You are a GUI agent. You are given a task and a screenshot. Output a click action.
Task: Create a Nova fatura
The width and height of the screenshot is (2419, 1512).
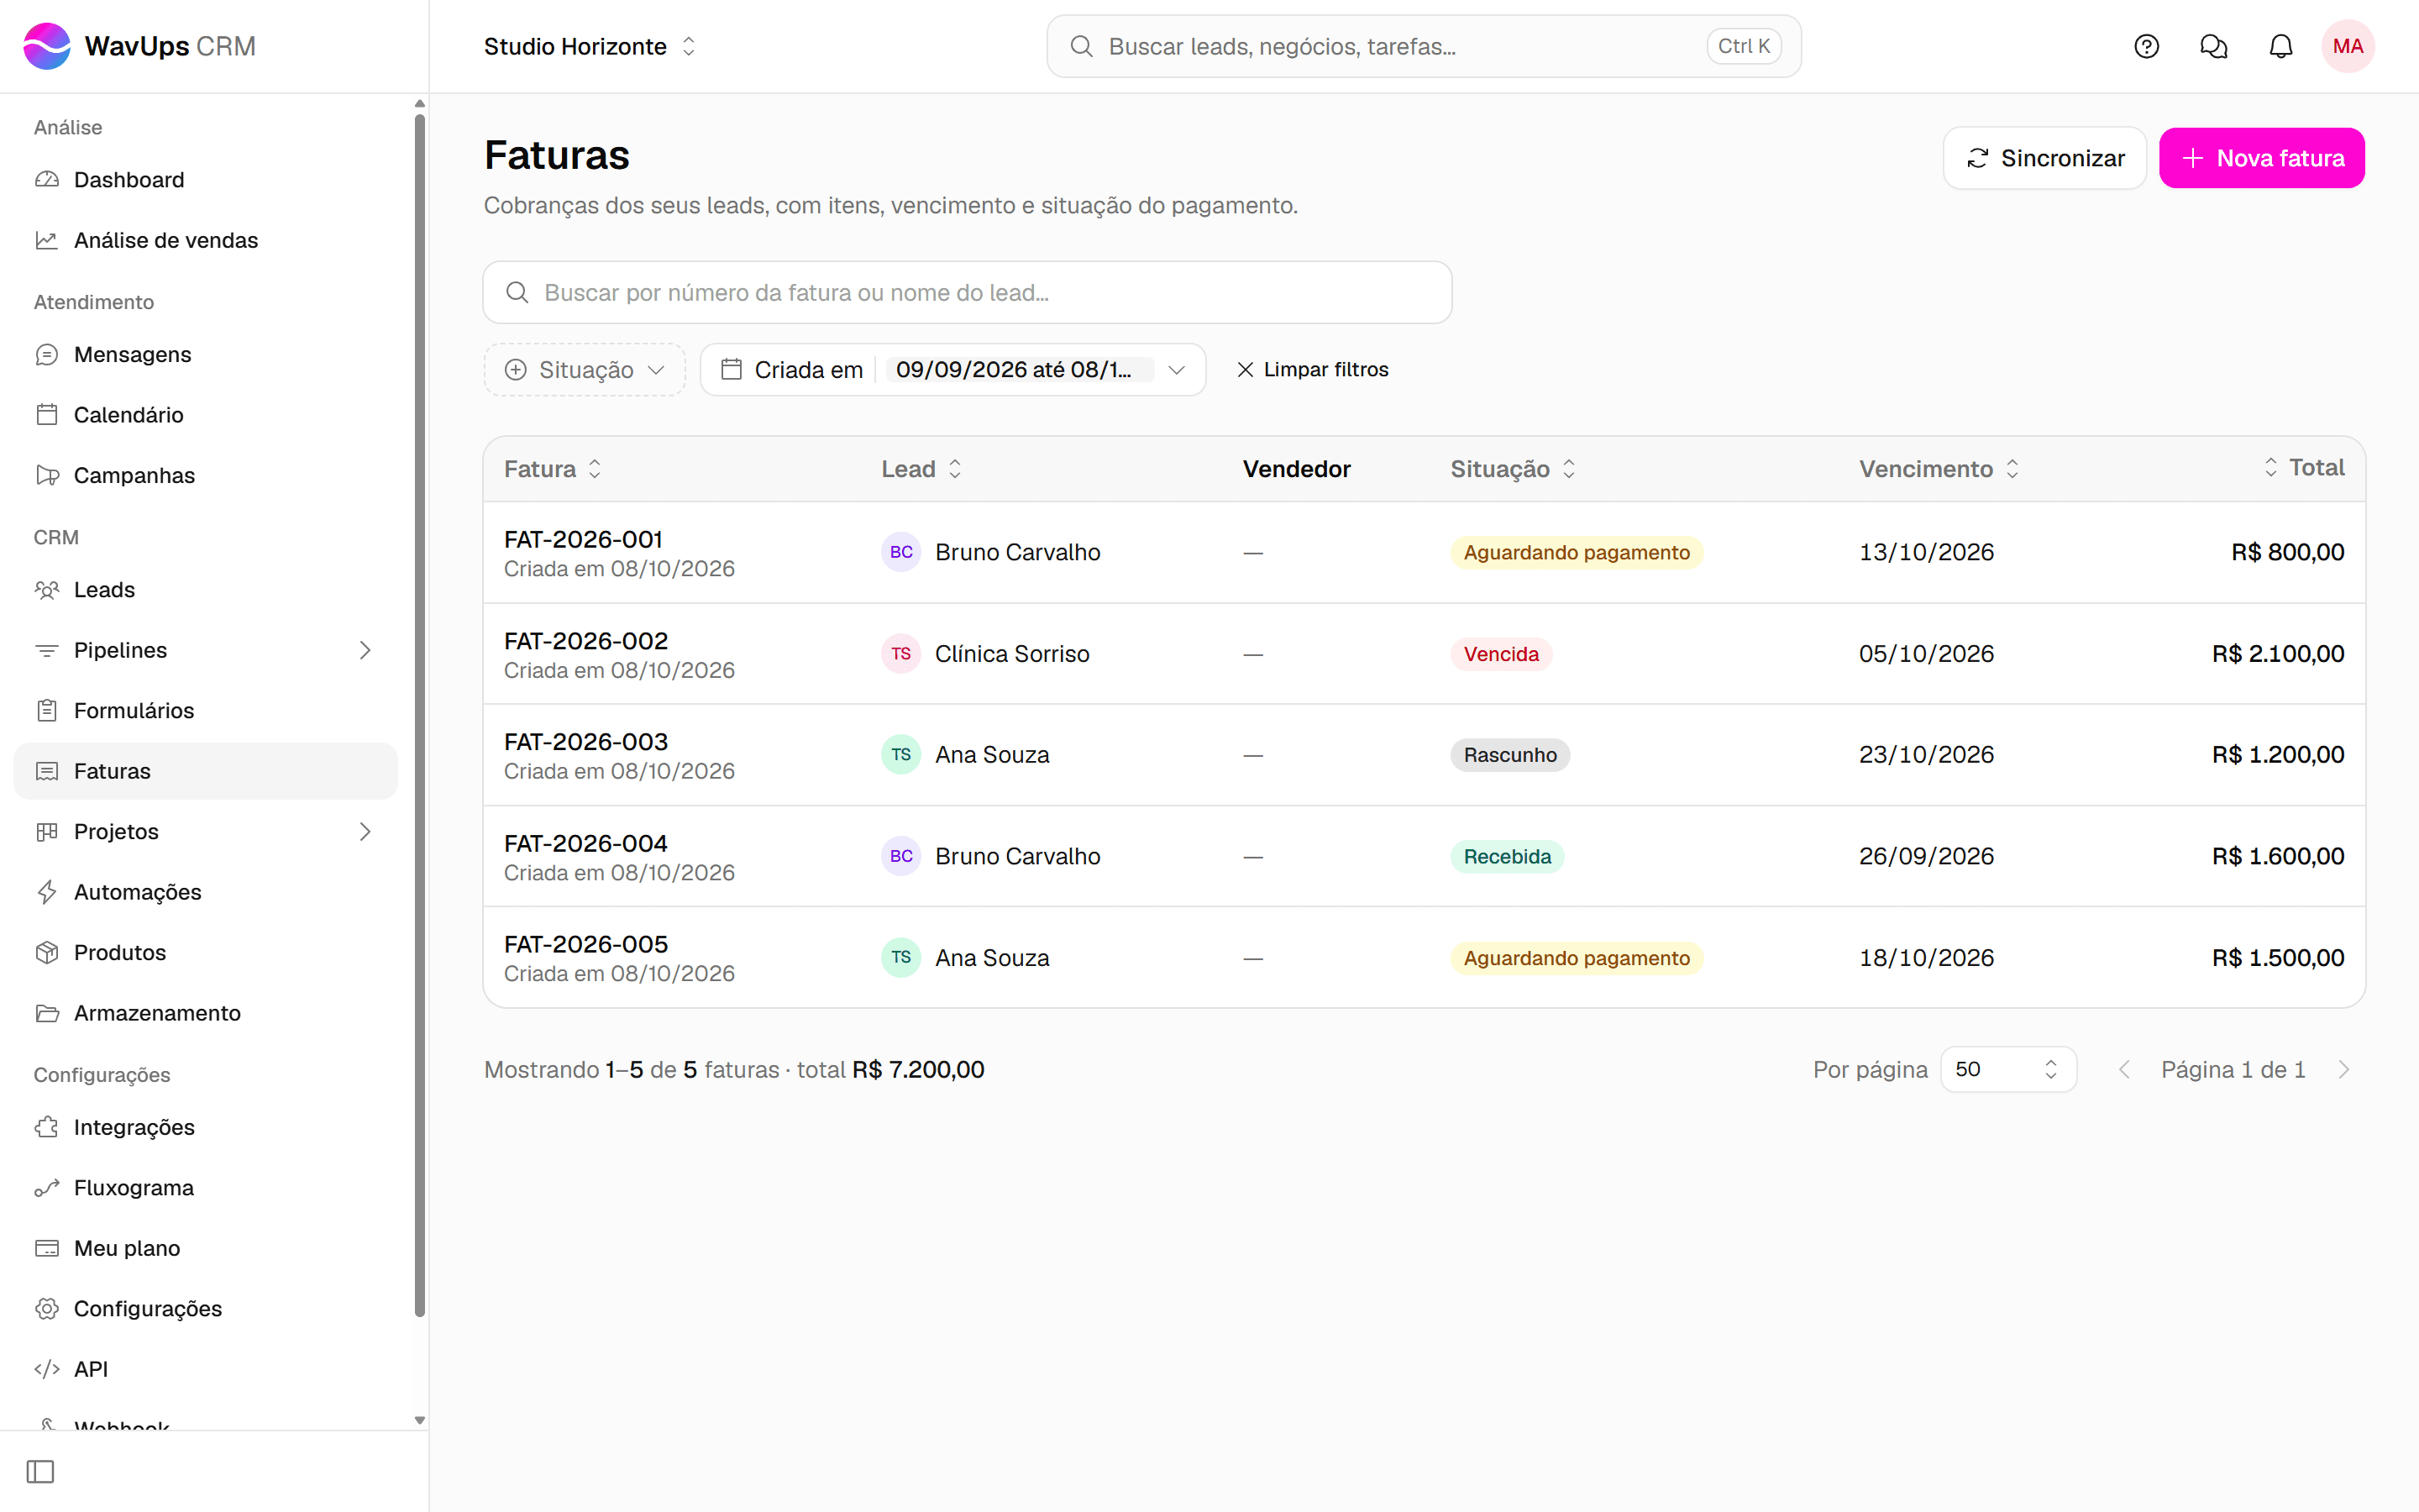pyautogui.click(x=2261, y=158)
